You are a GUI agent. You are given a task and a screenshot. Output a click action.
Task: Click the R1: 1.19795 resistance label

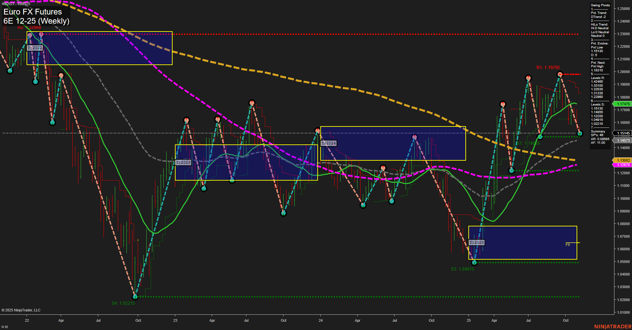pos(548,67)
